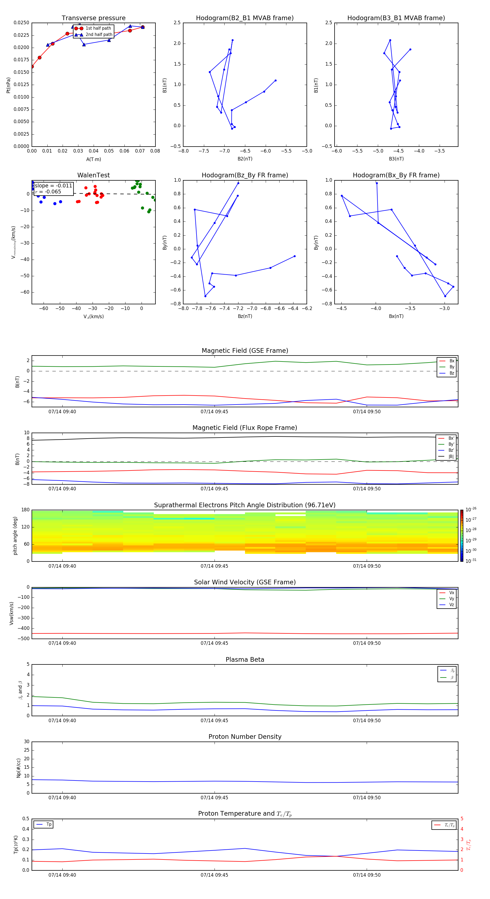Click the 'VA(km/s)' x-axis label
490x899 pixels.
pos(93,317)
